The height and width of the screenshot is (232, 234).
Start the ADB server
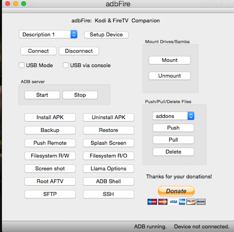pos(42,95)
